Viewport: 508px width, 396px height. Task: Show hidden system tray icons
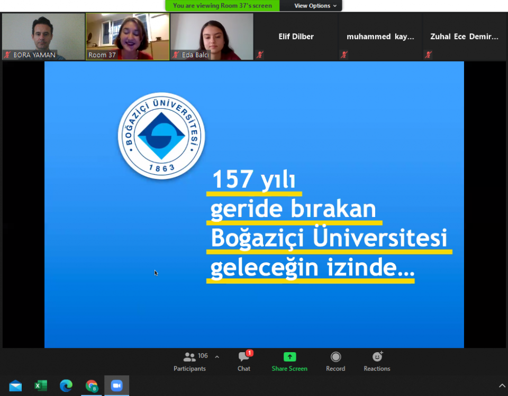(x=502, y=385)
